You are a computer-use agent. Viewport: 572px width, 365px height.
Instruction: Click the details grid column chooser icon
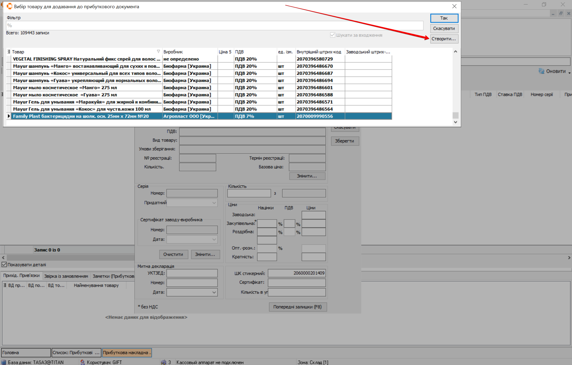[x=5, y=285]
